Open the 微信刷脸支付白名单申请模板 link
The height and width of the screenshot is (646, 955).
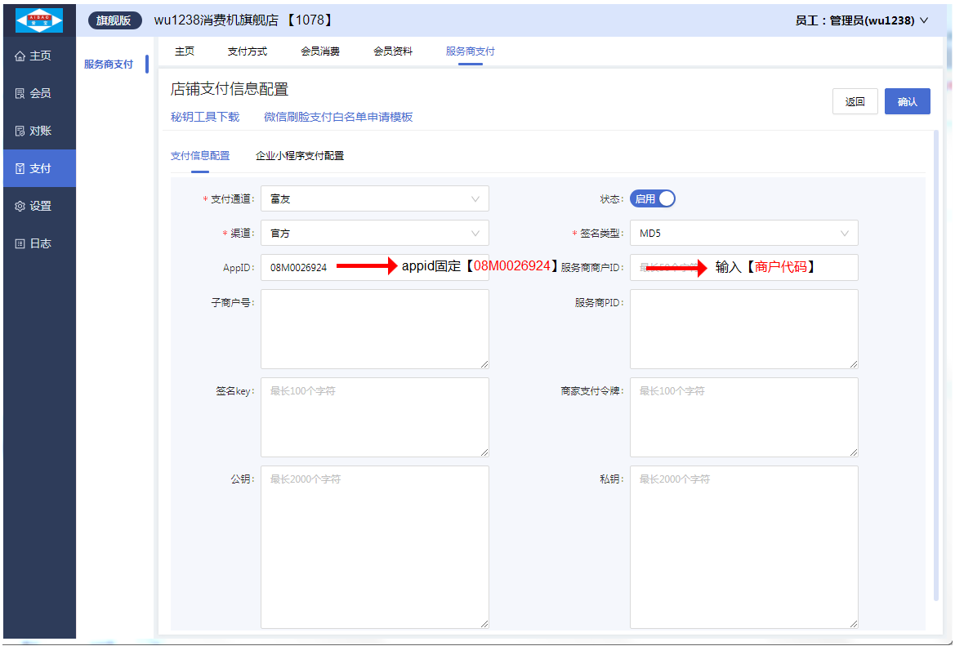(x=338, y=117)
